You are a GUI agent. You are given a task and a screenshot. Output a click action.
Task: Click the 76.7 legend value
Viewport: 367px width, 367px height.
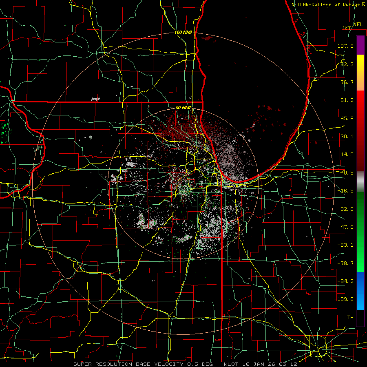point(347,82)
